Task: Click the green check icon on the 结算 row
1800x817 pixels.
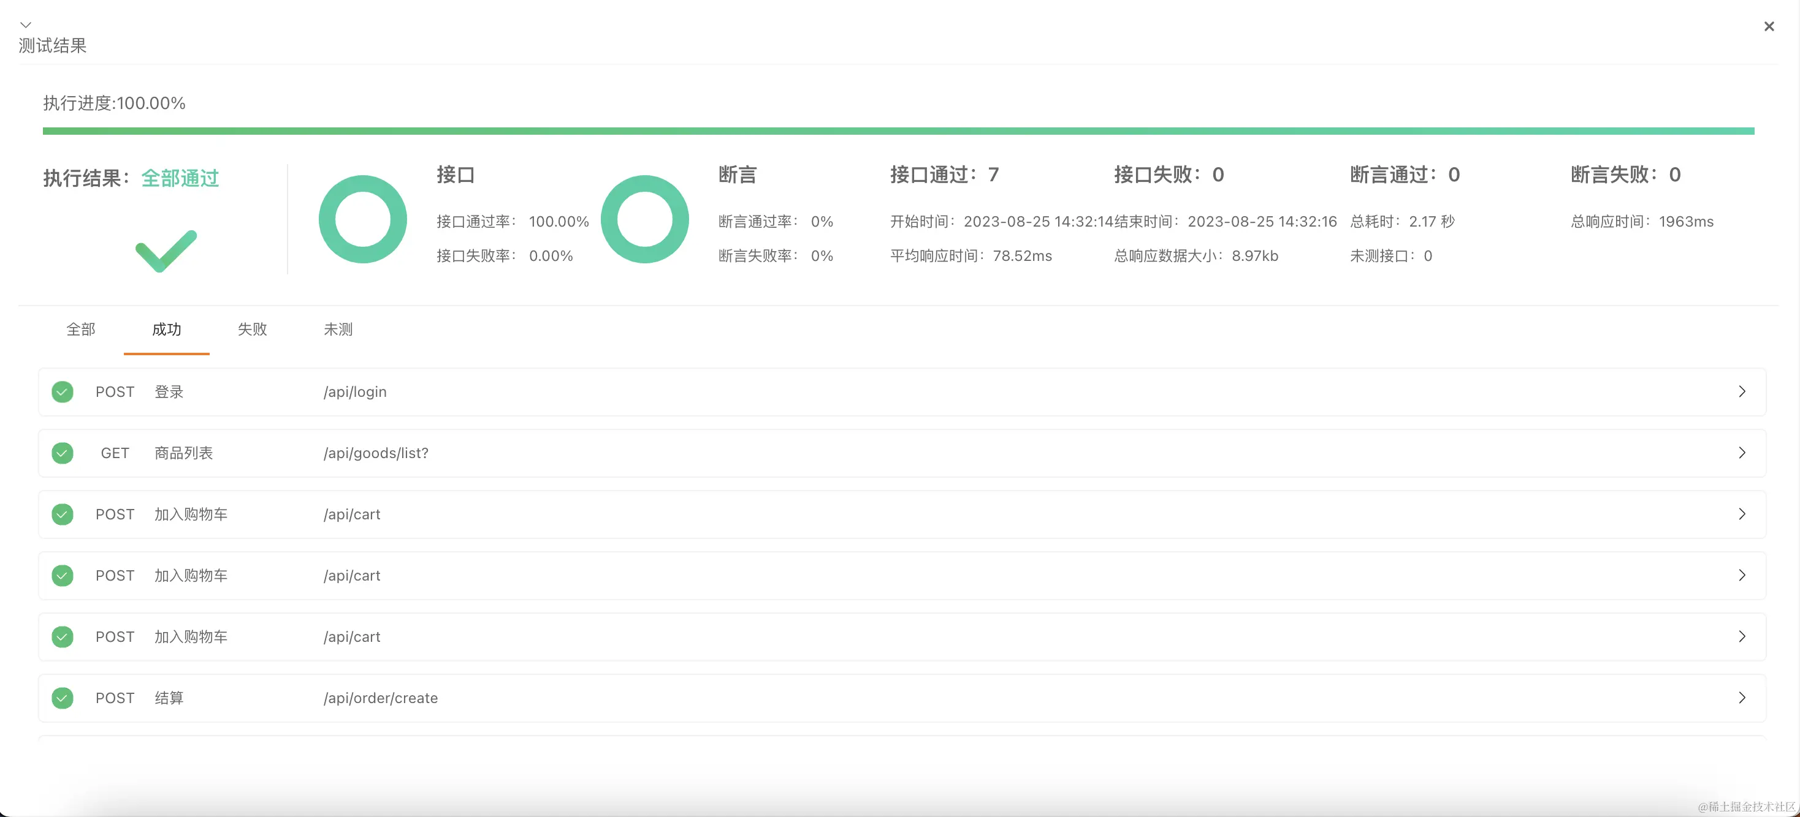Action: click(x=62, y=698)
